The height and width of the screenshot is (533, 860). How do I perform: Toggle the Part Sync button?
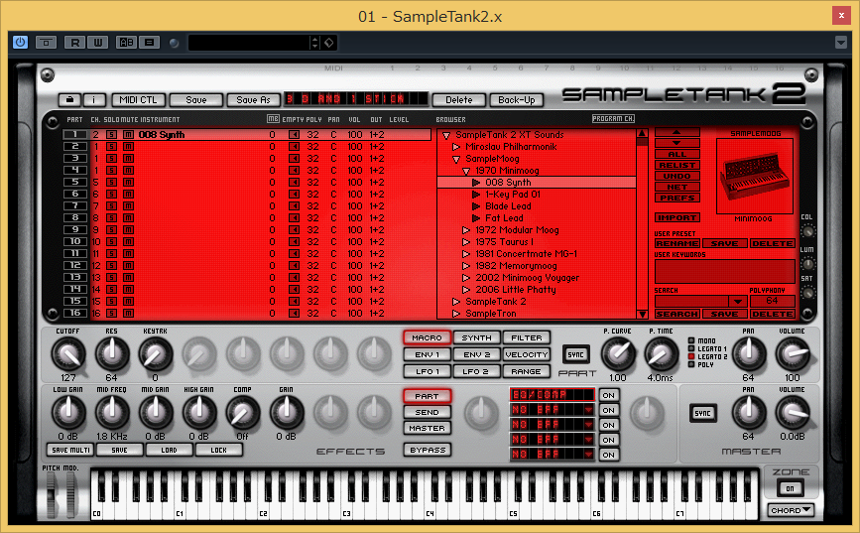pyautogui.click(x=576, y=354)
